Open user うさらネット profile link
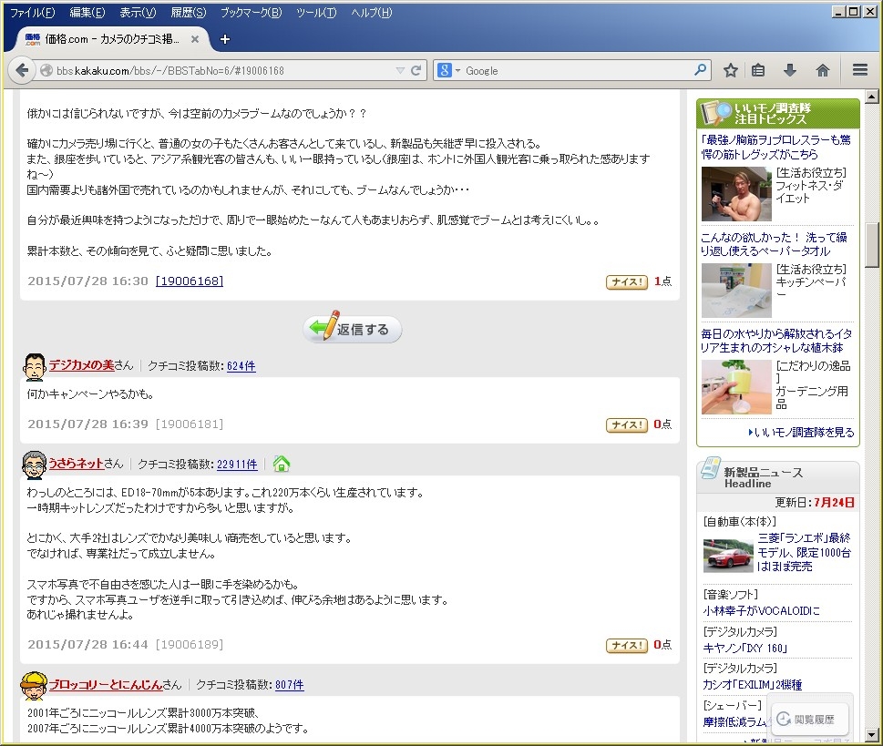The image size is (883, 746). pyautogui.click(x=76, y=464)
